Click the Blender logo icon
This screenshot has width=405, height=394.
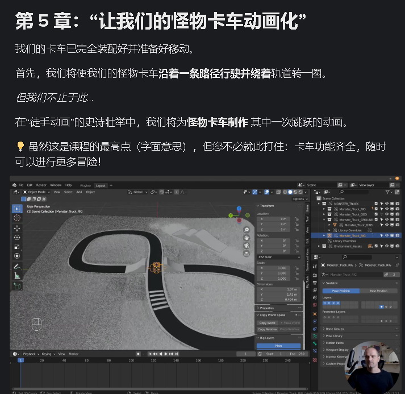point(14,185)
